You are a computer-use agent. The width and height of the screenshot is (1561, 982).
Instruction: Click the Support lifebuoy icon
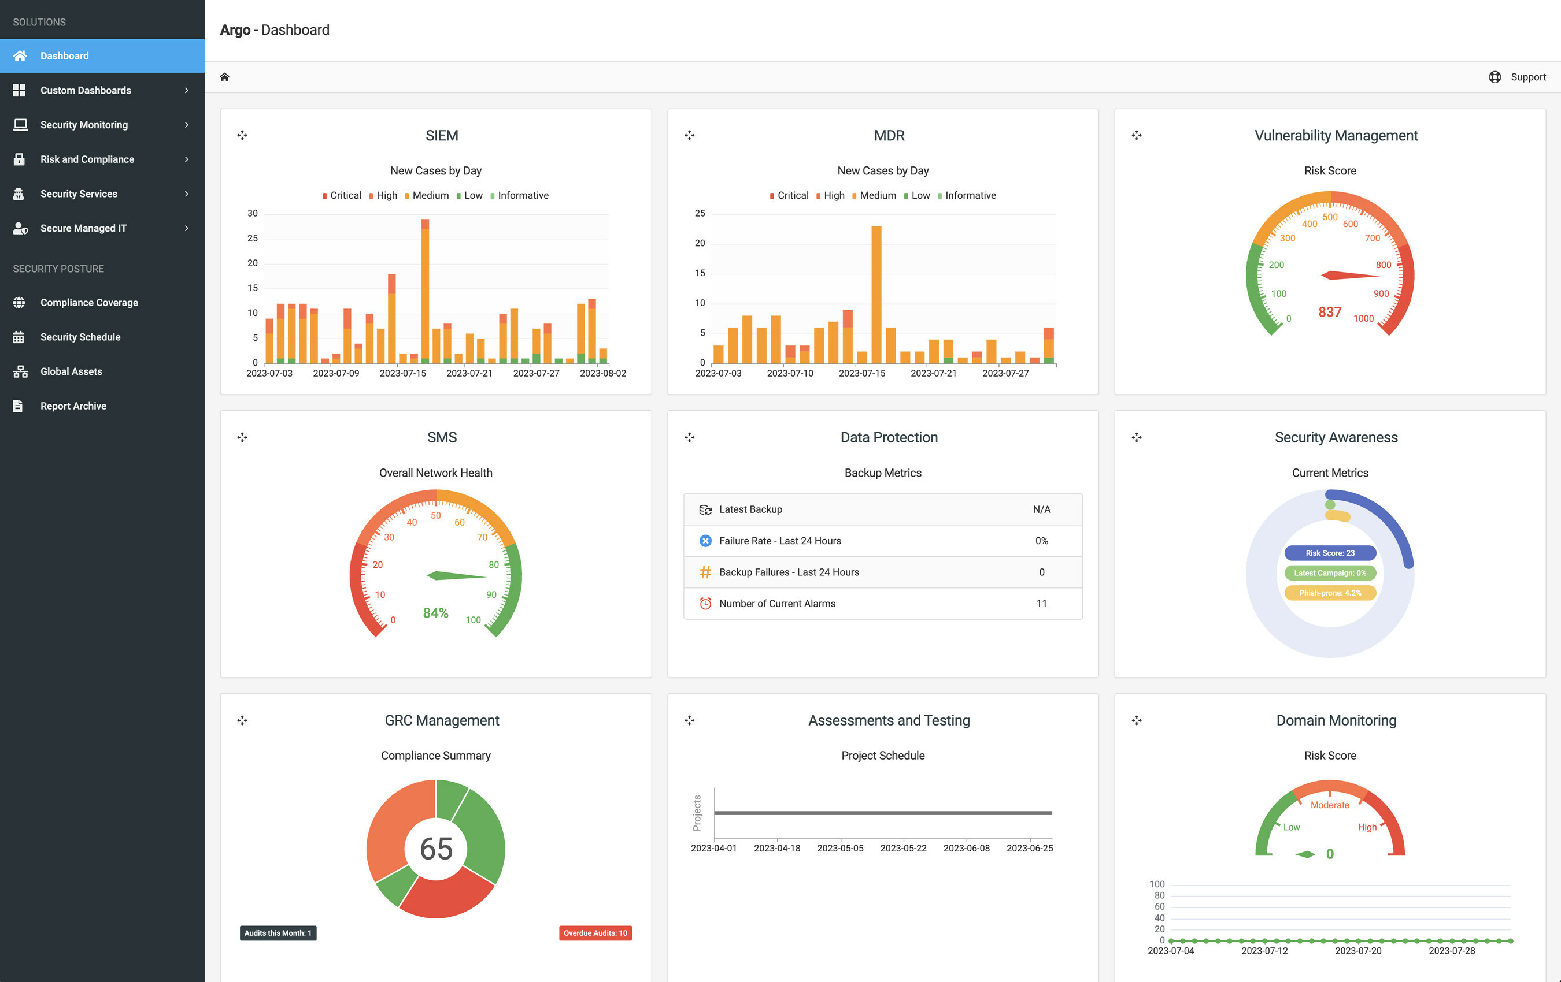click(1495, 77)
